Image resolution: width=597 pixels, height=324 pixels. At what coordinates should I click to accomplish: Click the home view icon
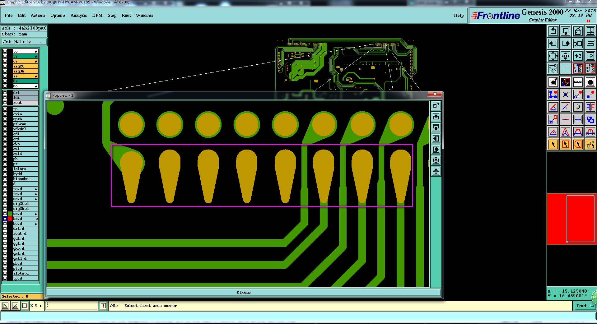(x=578, y=31)
